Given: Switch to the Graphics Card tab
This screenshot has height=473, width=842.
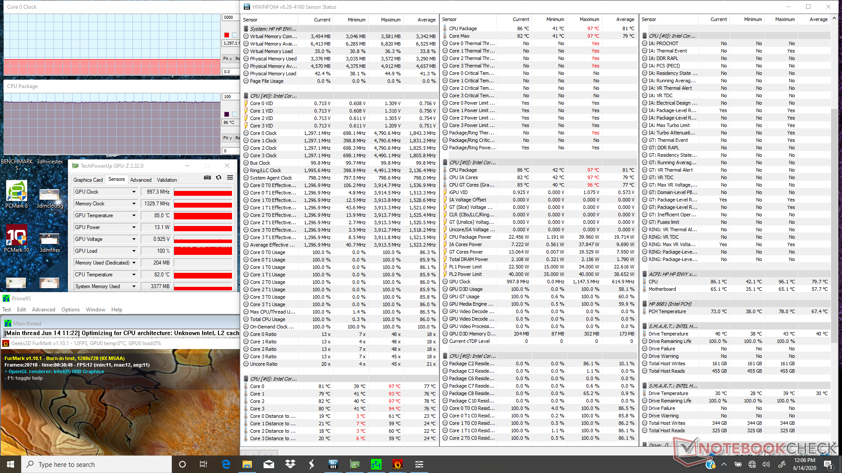Looking at the screenshot, I should (88, 180).
